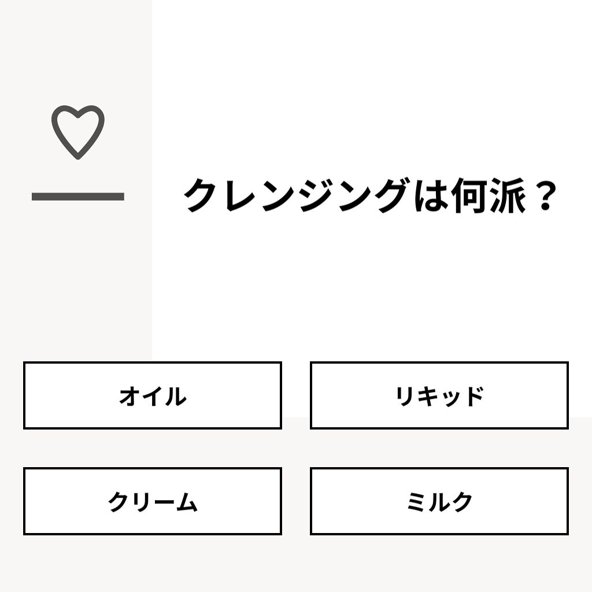Tap the bottom-right ミルク button
This screenshot has width=592, height=592.
(439, 502)
